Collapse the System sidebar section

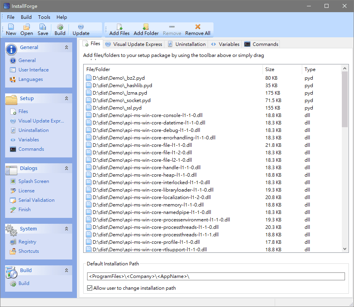pyautogui.click(x=66, y=228)
